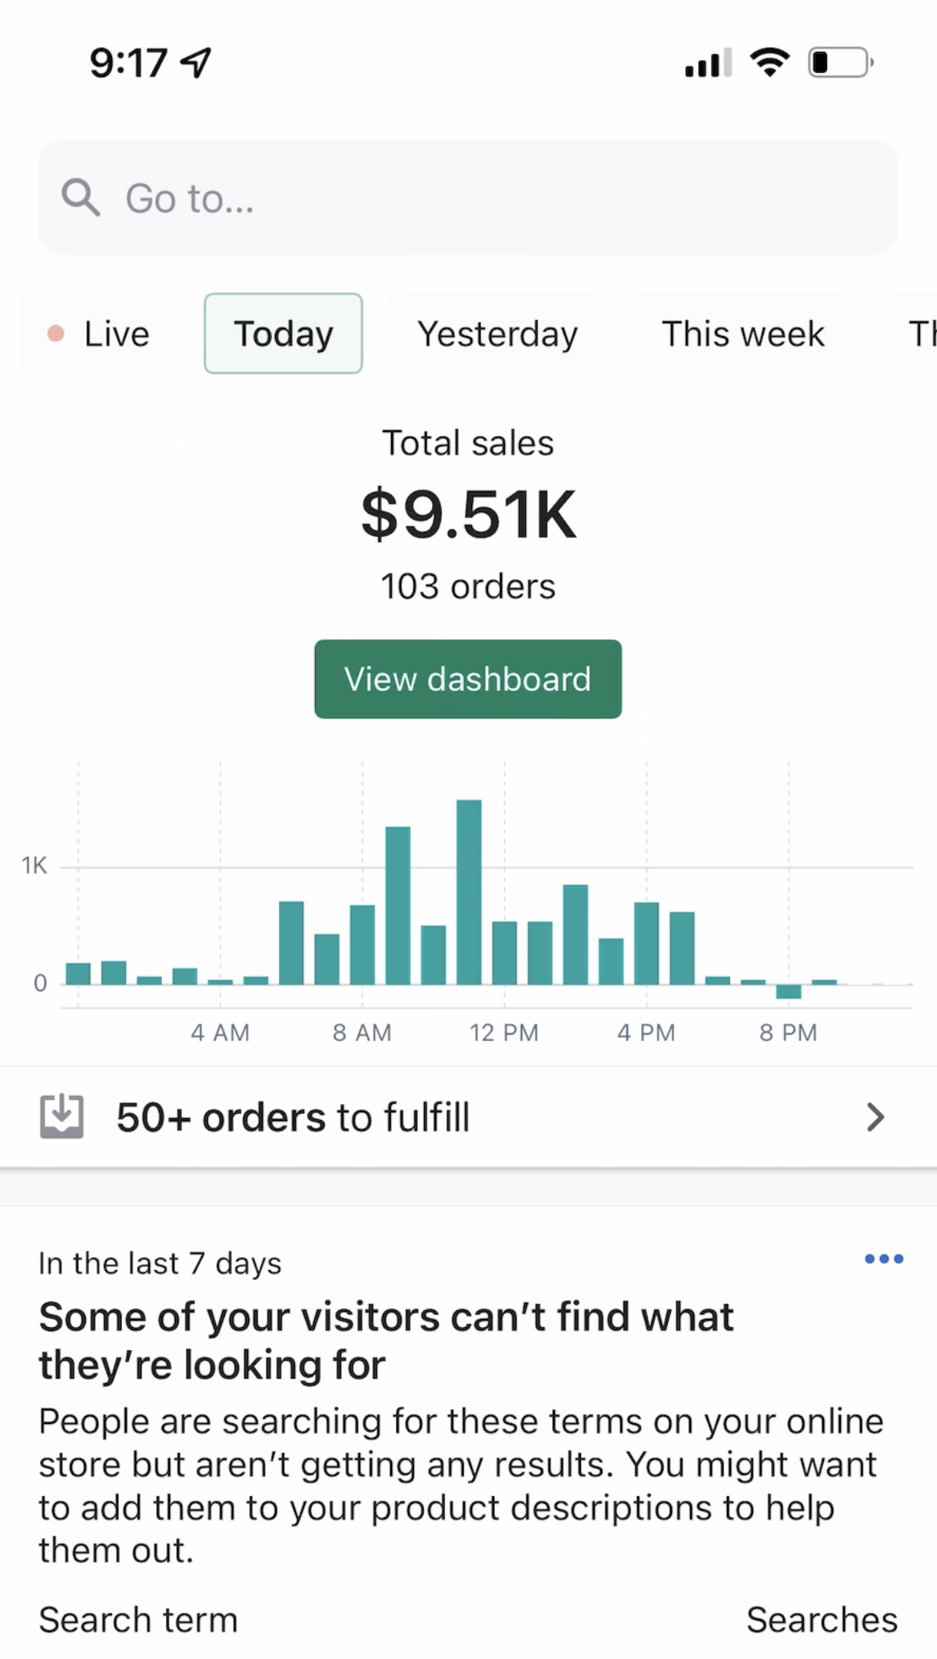The height and width of the screenshot is (1659, 937).
Task: Switch to the Live tab
Action: coord(100,334)
